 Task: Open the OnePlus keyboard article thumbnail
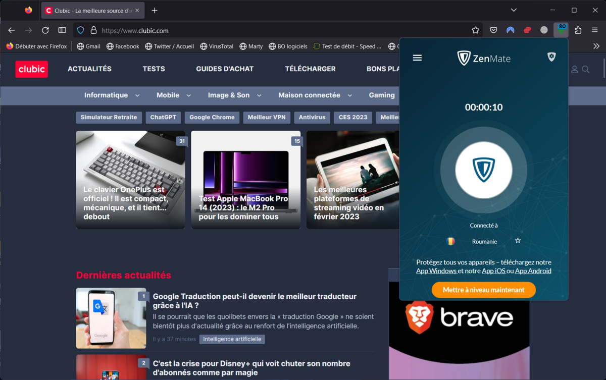tap(131, 180)
